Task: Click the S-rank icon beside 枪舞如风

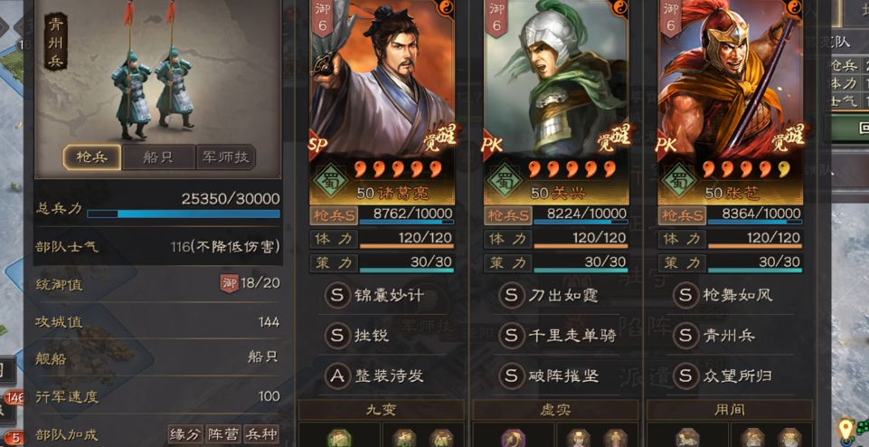Action: [685, 295]
